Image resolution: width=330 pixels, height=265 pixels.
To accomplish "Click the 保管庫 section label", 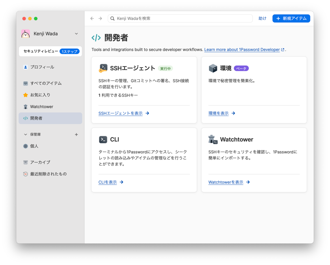I will tap(35, 135).
